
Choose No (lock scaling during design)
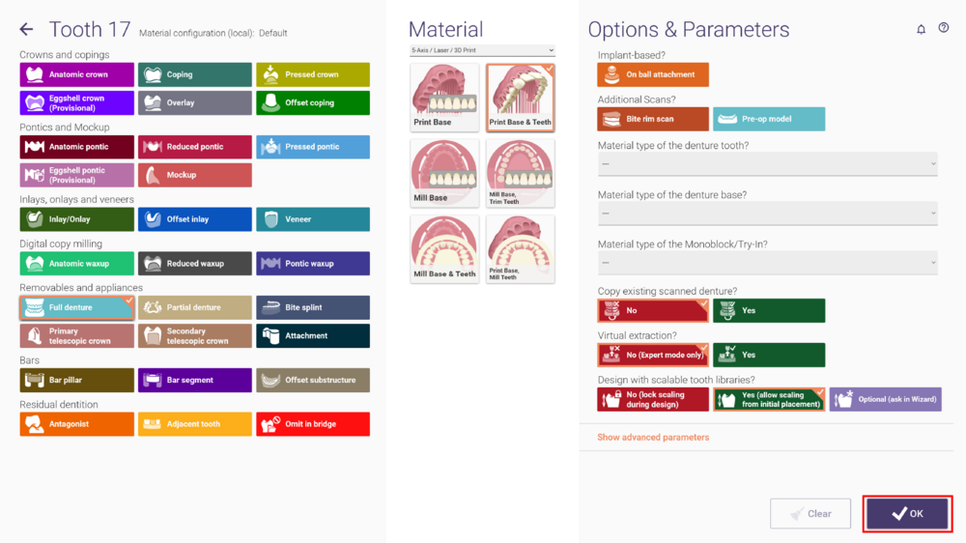point(653,399)
